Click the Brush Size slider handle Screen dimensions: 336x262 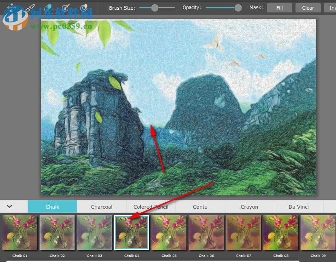click(x=155, y=8)
